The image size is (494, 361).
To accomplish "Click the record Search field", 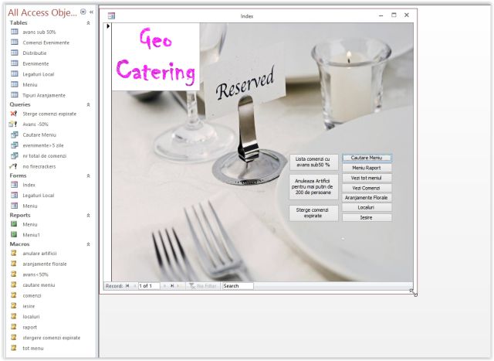I will 237,286.
